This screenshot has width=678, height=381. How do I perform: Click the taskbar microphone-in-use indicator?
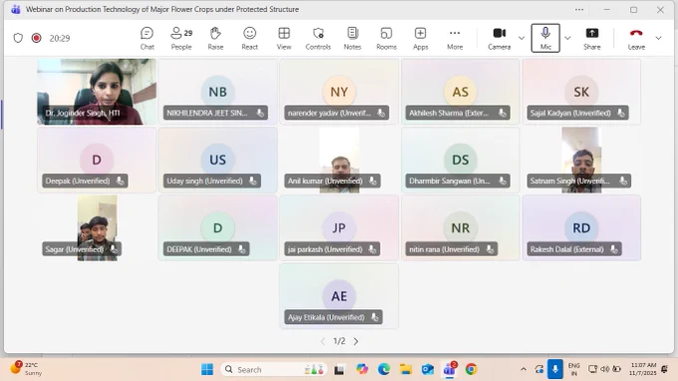pos(554,369)
